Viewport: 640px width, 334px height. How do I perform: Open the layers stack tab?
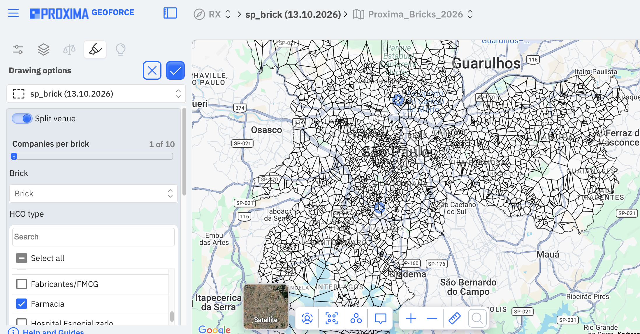click(44, 49)
